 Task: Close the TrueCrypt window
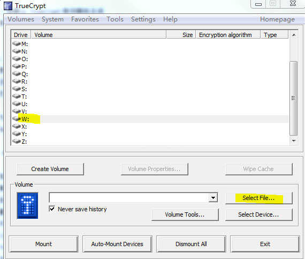(x=293, y=4)
